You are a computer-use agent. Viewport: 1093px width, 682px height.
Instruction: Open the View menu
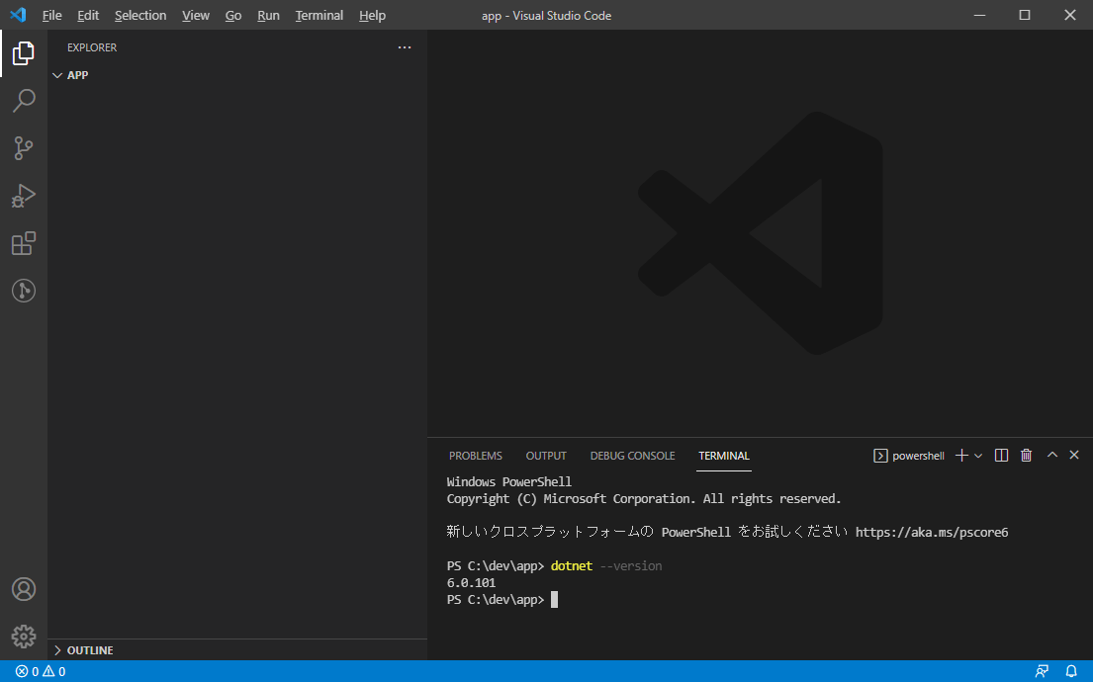coord(196,16)
